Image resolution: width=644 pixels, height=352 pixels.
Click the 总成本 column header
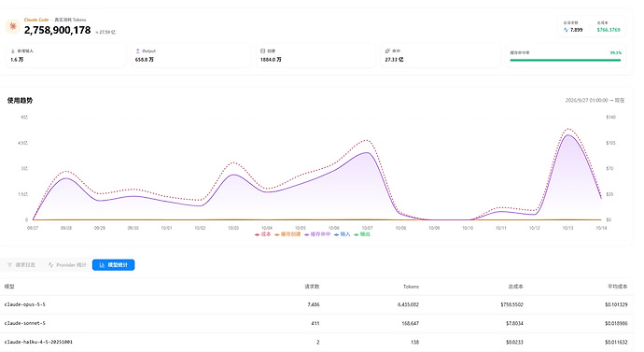[515, 287]
